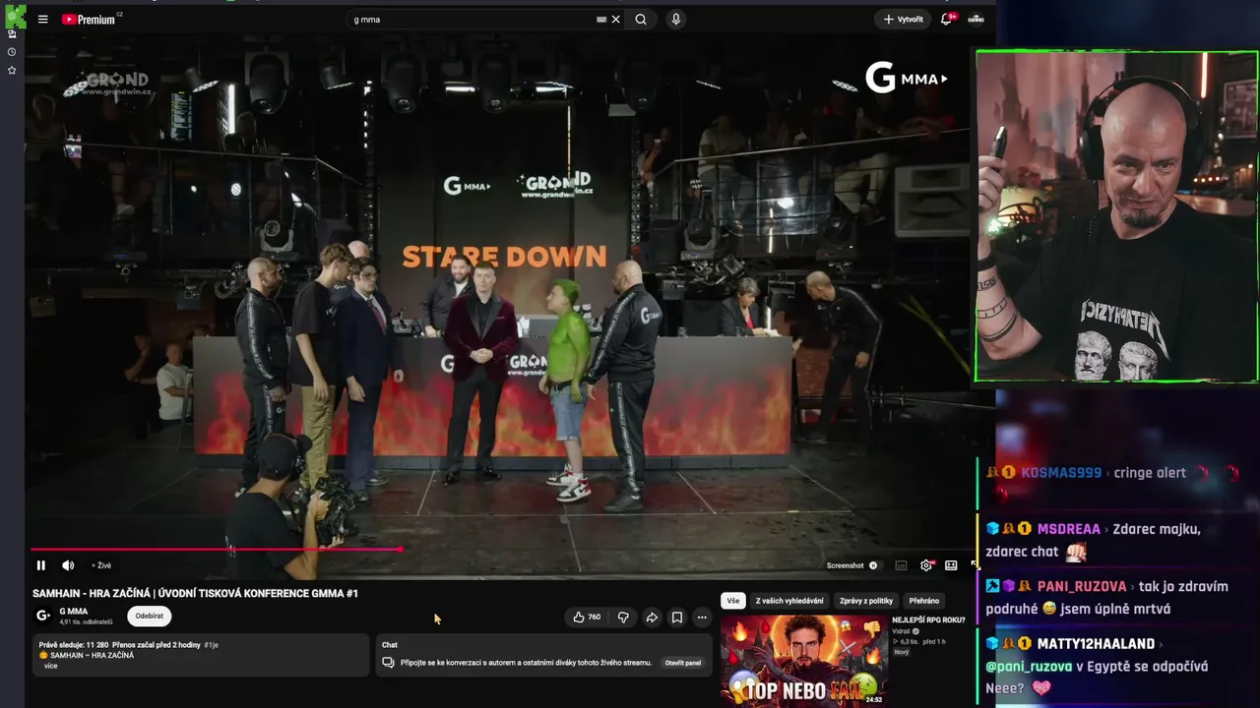Click chat username MSDREAA
Screen dimensions: 1260x708
click(1069, 529)
